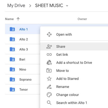Click the Open with arrows icon

(49, 34)
